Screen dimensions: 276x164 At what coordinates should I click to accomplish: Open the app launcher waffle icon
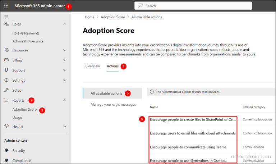pos(6,6)
